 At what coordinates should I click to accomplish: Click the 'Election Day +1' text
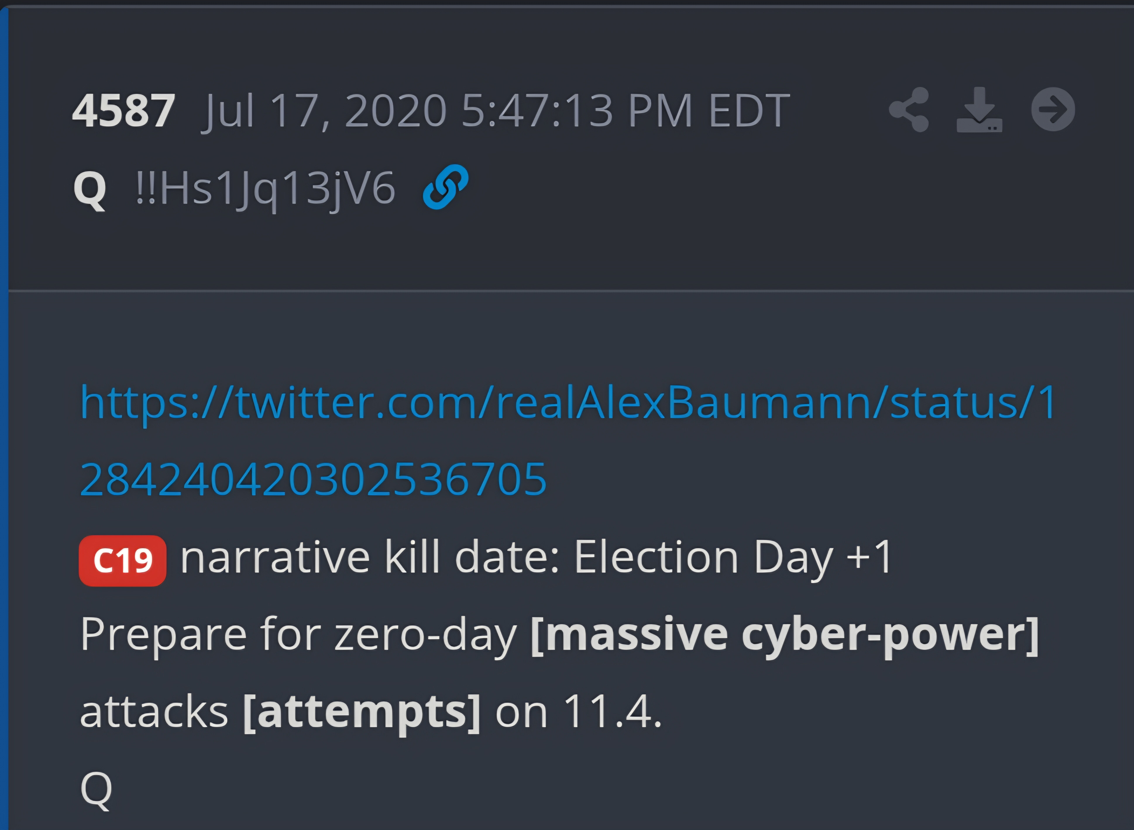733,557
